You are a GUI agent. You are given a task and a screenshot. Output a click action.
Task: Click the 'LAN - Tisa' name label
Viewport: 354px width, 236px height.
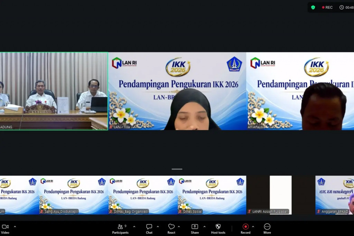coord(122,127)
